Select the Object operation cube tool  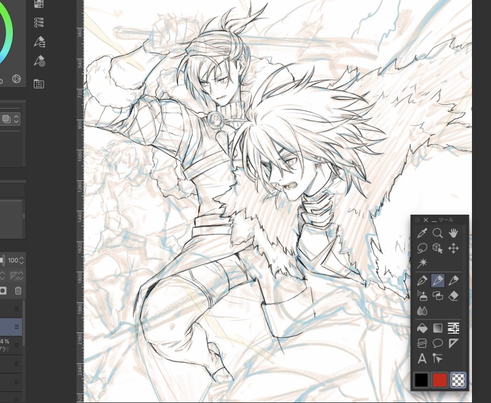click(x=438, y=248)
